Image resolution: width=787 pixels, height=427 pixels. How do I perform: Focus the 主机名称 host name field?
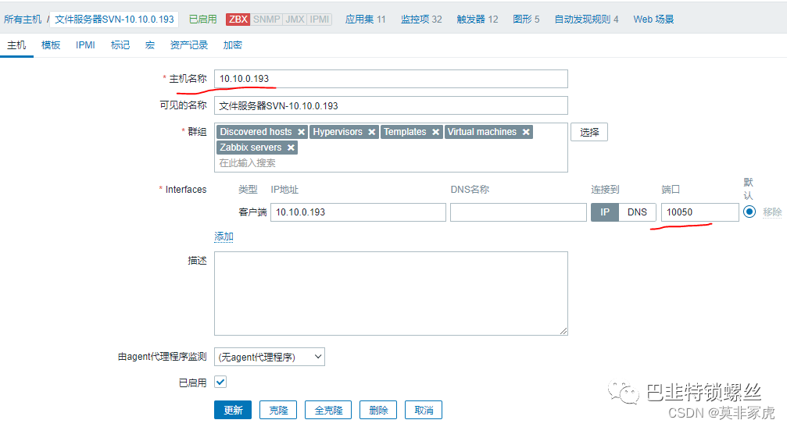[x=391, y=79]
